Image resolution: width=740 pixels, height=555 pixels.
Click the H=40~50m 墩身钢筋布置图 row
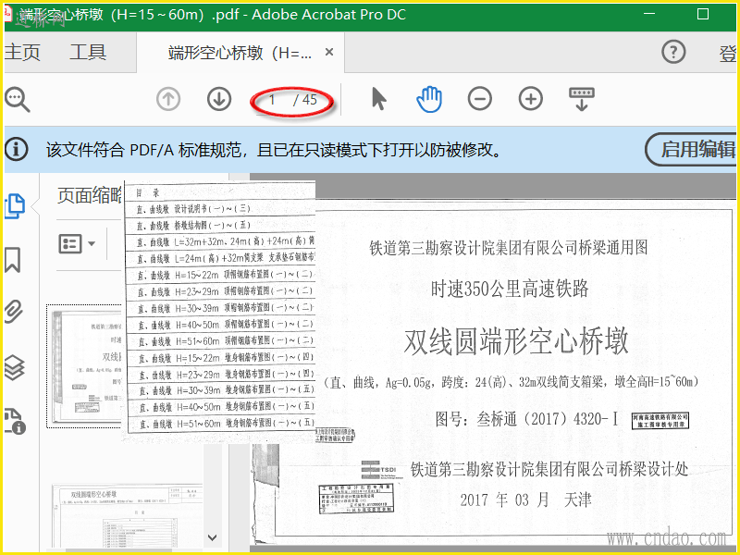pyautogui.click(x=221, y=407)
